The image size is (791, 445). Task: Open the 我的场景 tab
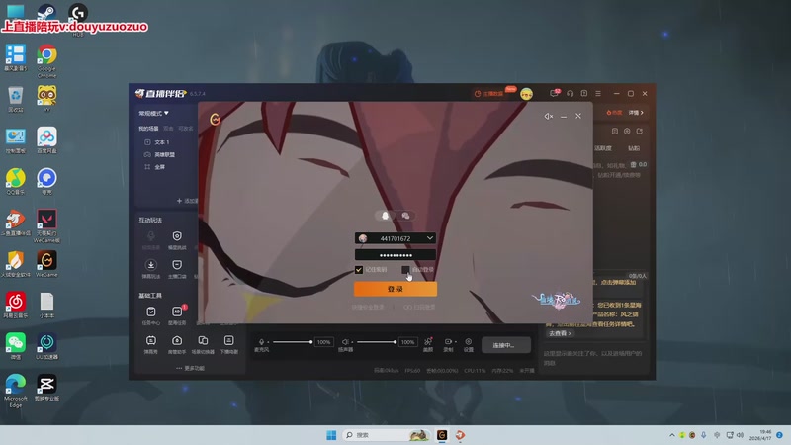(x=149, y=129)
